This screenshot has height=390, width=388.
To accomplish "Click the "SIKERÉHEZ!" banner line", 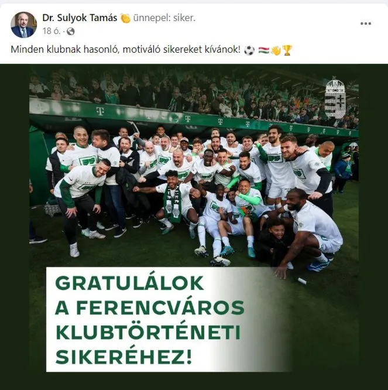I will click(x=123, y=357).
